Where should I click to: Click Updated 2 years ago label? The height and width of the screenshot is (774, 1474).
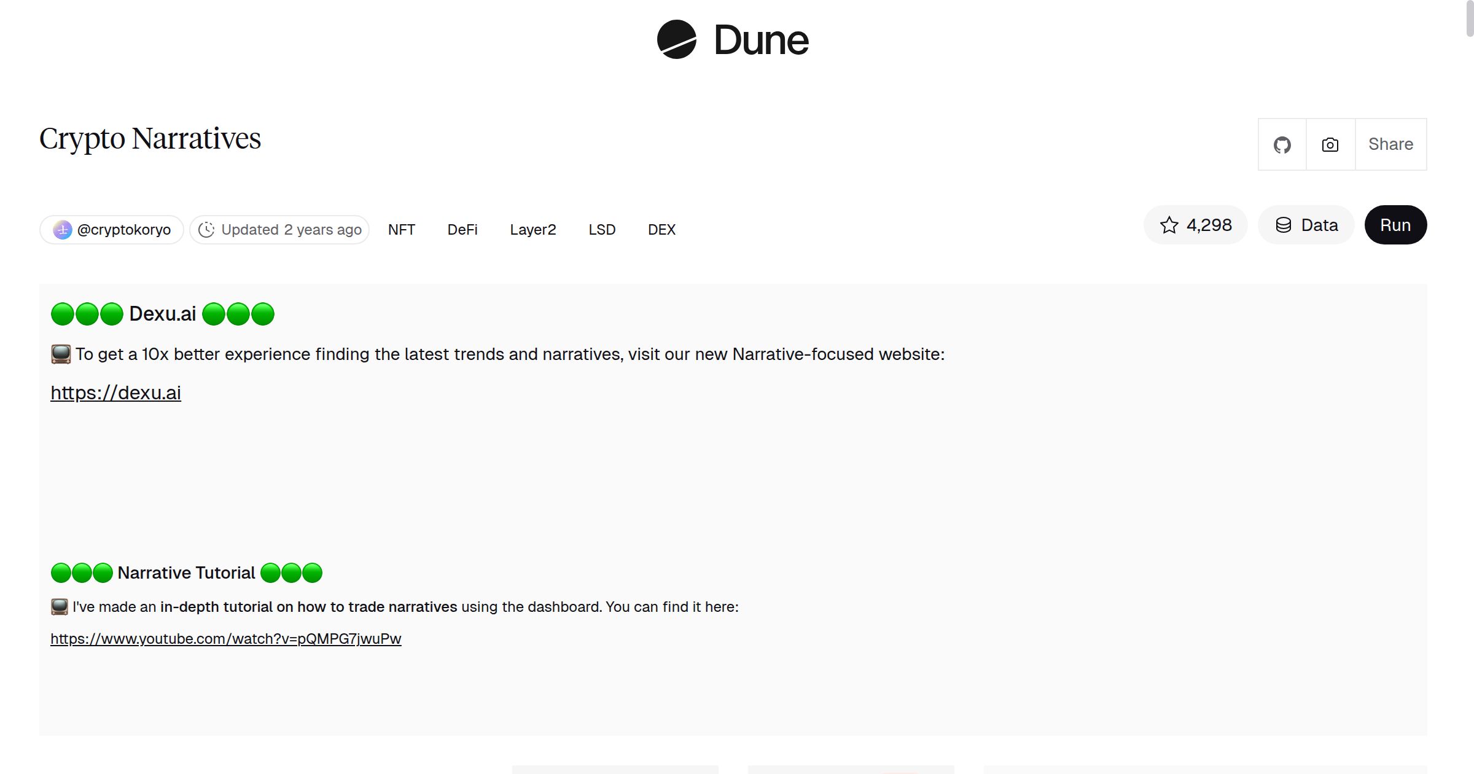coord(290,229)
